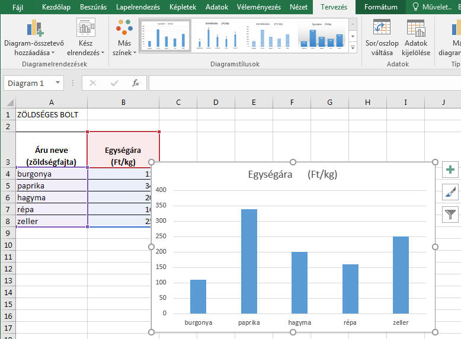Click the Adatok kijelölése icon
Image resolution: width=461 pixels, height=339 pixels.
415,28
